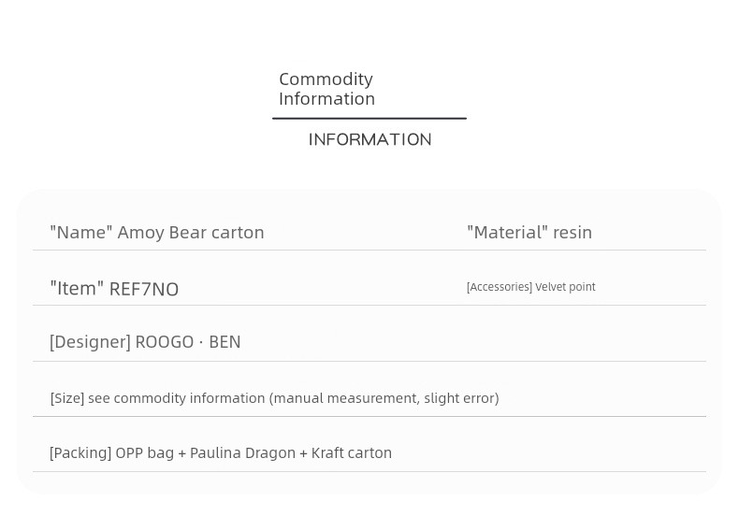Select the [Packing] OPP bag line

point(221,453)
